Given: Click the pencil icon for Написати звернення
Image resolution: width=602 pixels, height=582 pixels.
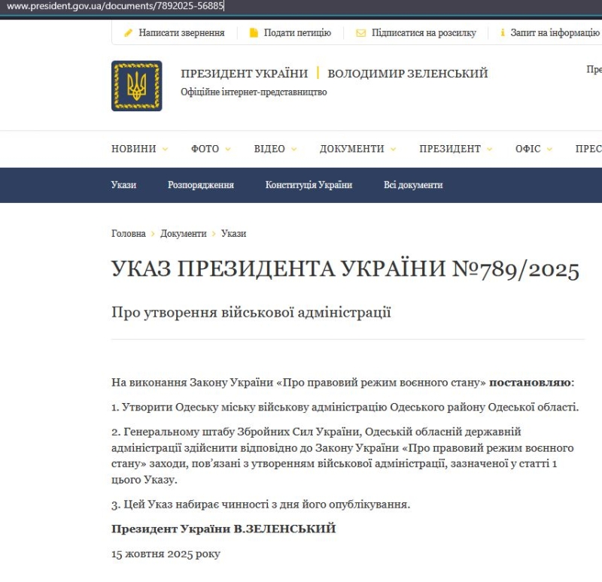Looking at the screenshot, I should point(128,33).
